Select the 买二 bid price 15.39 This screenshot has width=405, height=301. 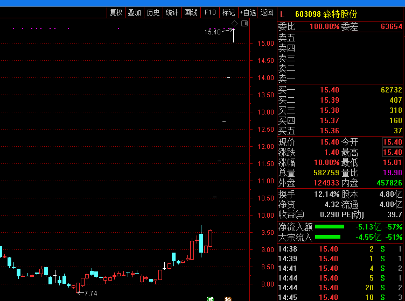pos(329,100)
